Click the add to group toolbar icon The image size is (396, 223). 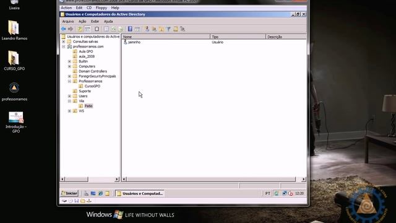[183, 29]
